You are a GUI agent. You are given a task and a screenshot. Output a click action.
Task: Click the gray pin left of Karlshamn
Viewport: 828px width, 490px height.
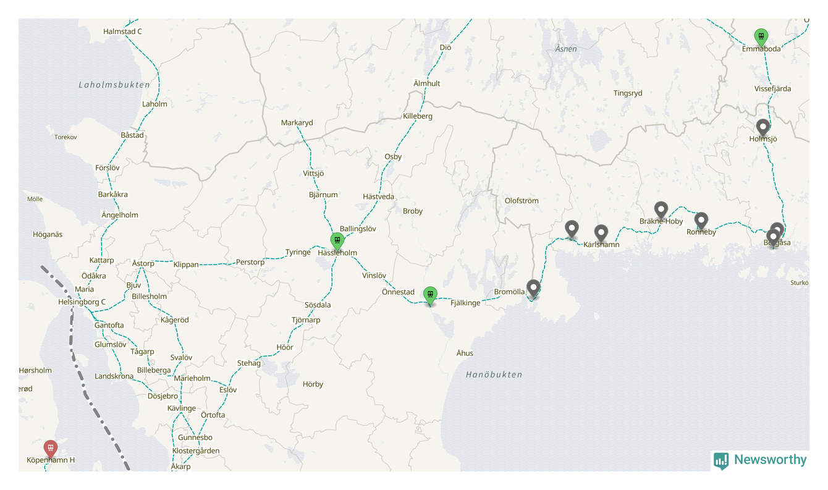(572, 229)
